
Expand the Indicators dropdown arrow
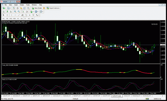[33, 12]
